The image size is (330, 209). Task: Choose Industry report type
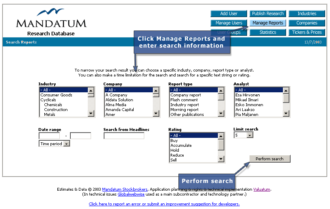coord(194,104)
